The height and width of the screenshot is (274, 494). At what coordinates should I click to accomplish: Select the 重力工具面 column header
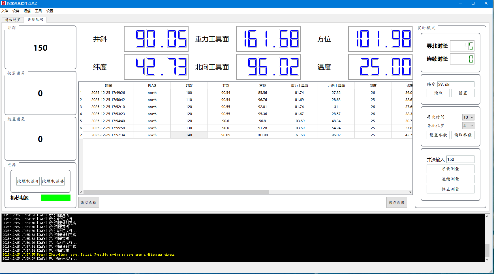pyautogui.click(x=299, y=85)
